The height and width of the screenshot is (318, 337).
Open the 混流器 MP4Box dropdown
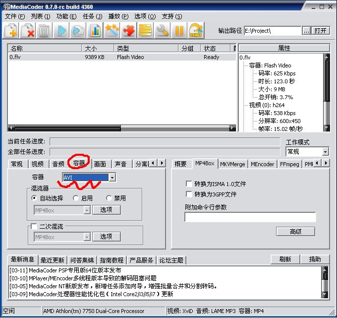[x=87, y=210]
